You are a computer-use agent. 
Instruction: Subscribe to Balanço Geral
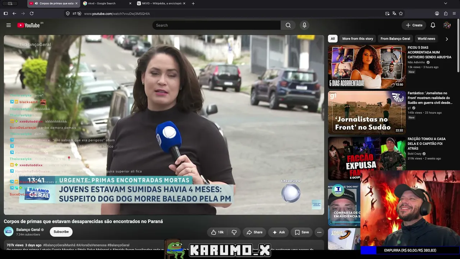tap(61, 232)
